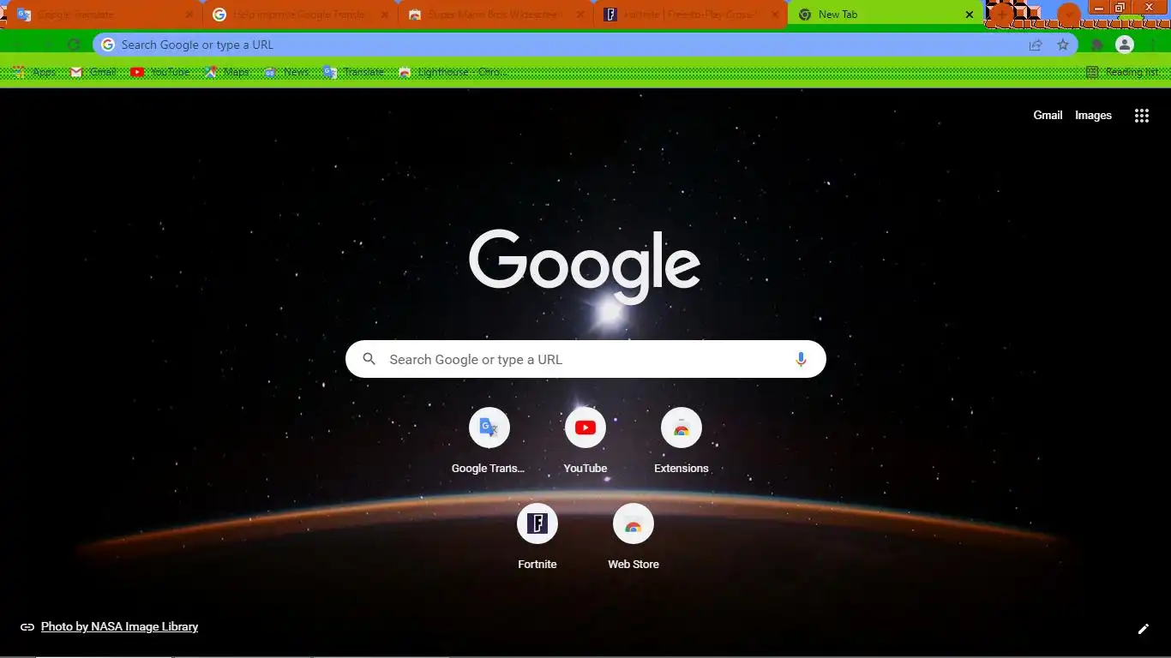The height and width of the screenshot is (658, 1171).
Task: Click the Google logo
Action: click(x=585, y=266)
